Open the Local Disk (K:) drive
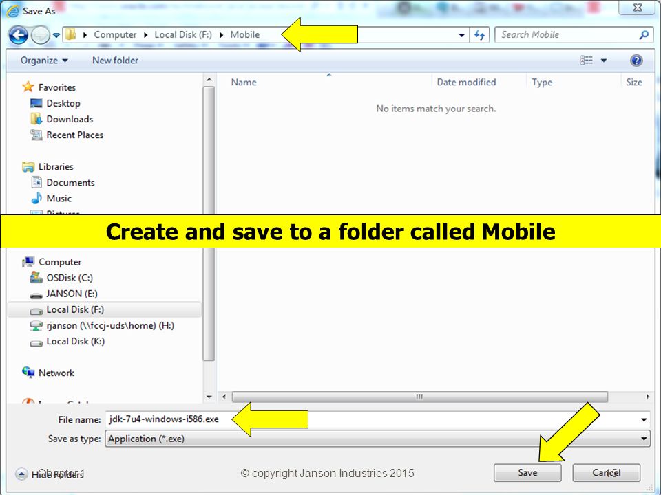Viewport: 661px width, 495px height. pos(76,342)
